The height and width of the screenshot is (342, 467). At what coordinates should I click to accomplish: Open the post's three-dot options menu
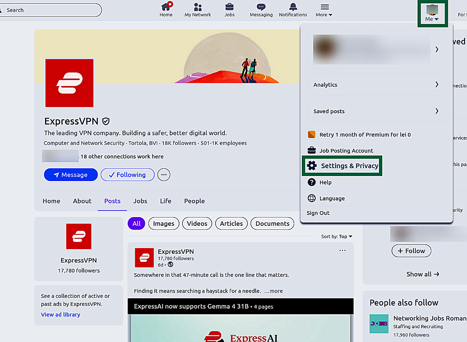point(343,250)
